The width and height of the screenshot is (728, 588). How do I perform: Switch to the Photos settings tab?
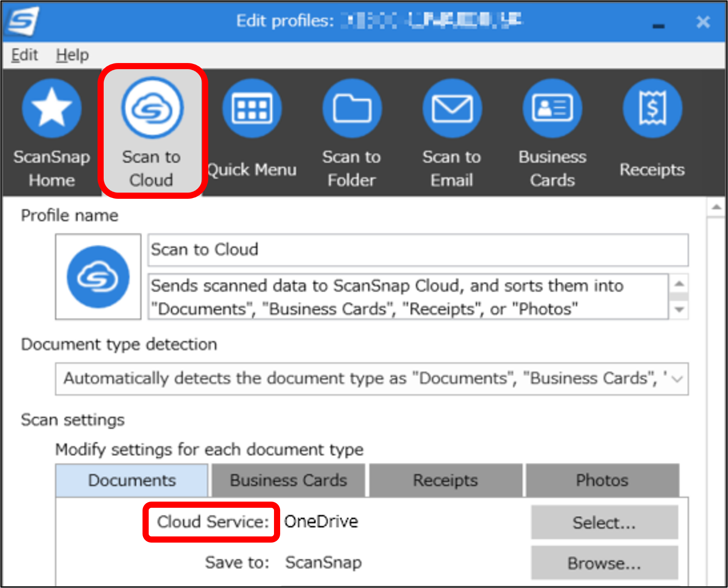[602, 480]
